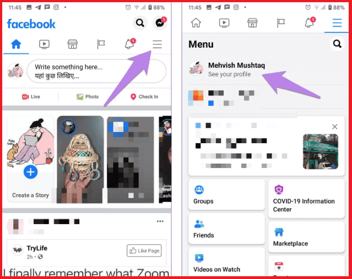This screenshot has width=352, height=279.
Task: Tap the facebook logo
Action: [x=31, y=24]
